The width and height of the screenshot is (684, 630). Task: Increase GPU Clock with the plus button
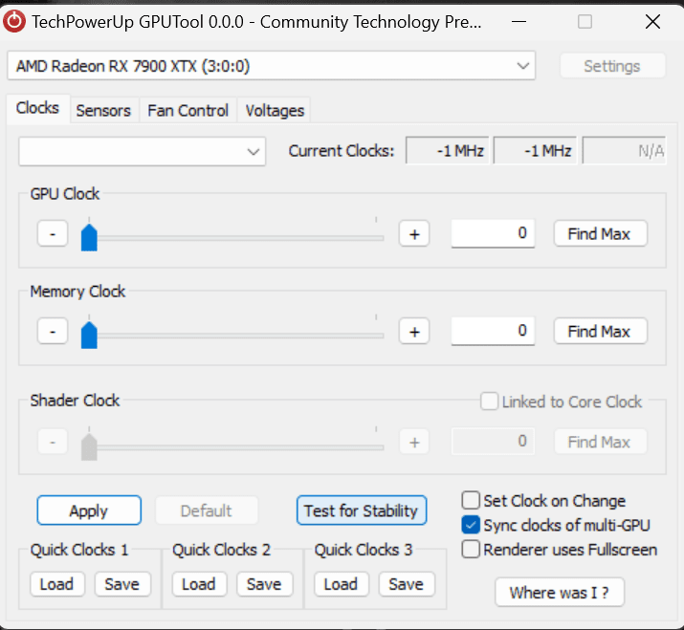pos(414,234)
